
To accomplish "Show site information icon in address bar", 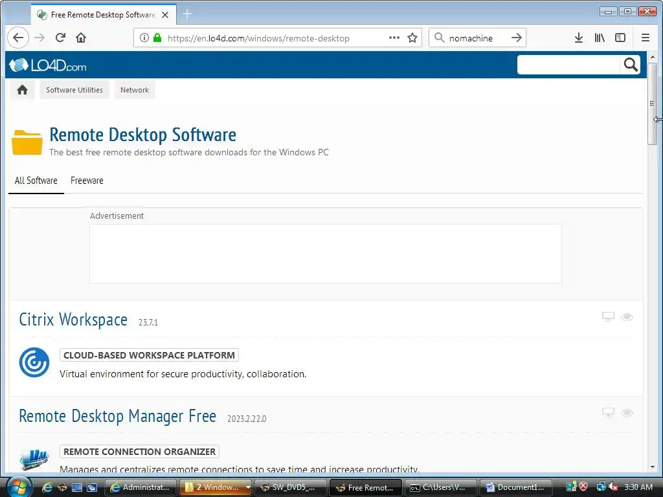I will point(144,38).
